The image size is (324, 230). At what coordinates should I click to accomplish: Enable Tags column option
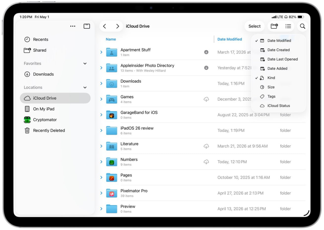point(278,96)
